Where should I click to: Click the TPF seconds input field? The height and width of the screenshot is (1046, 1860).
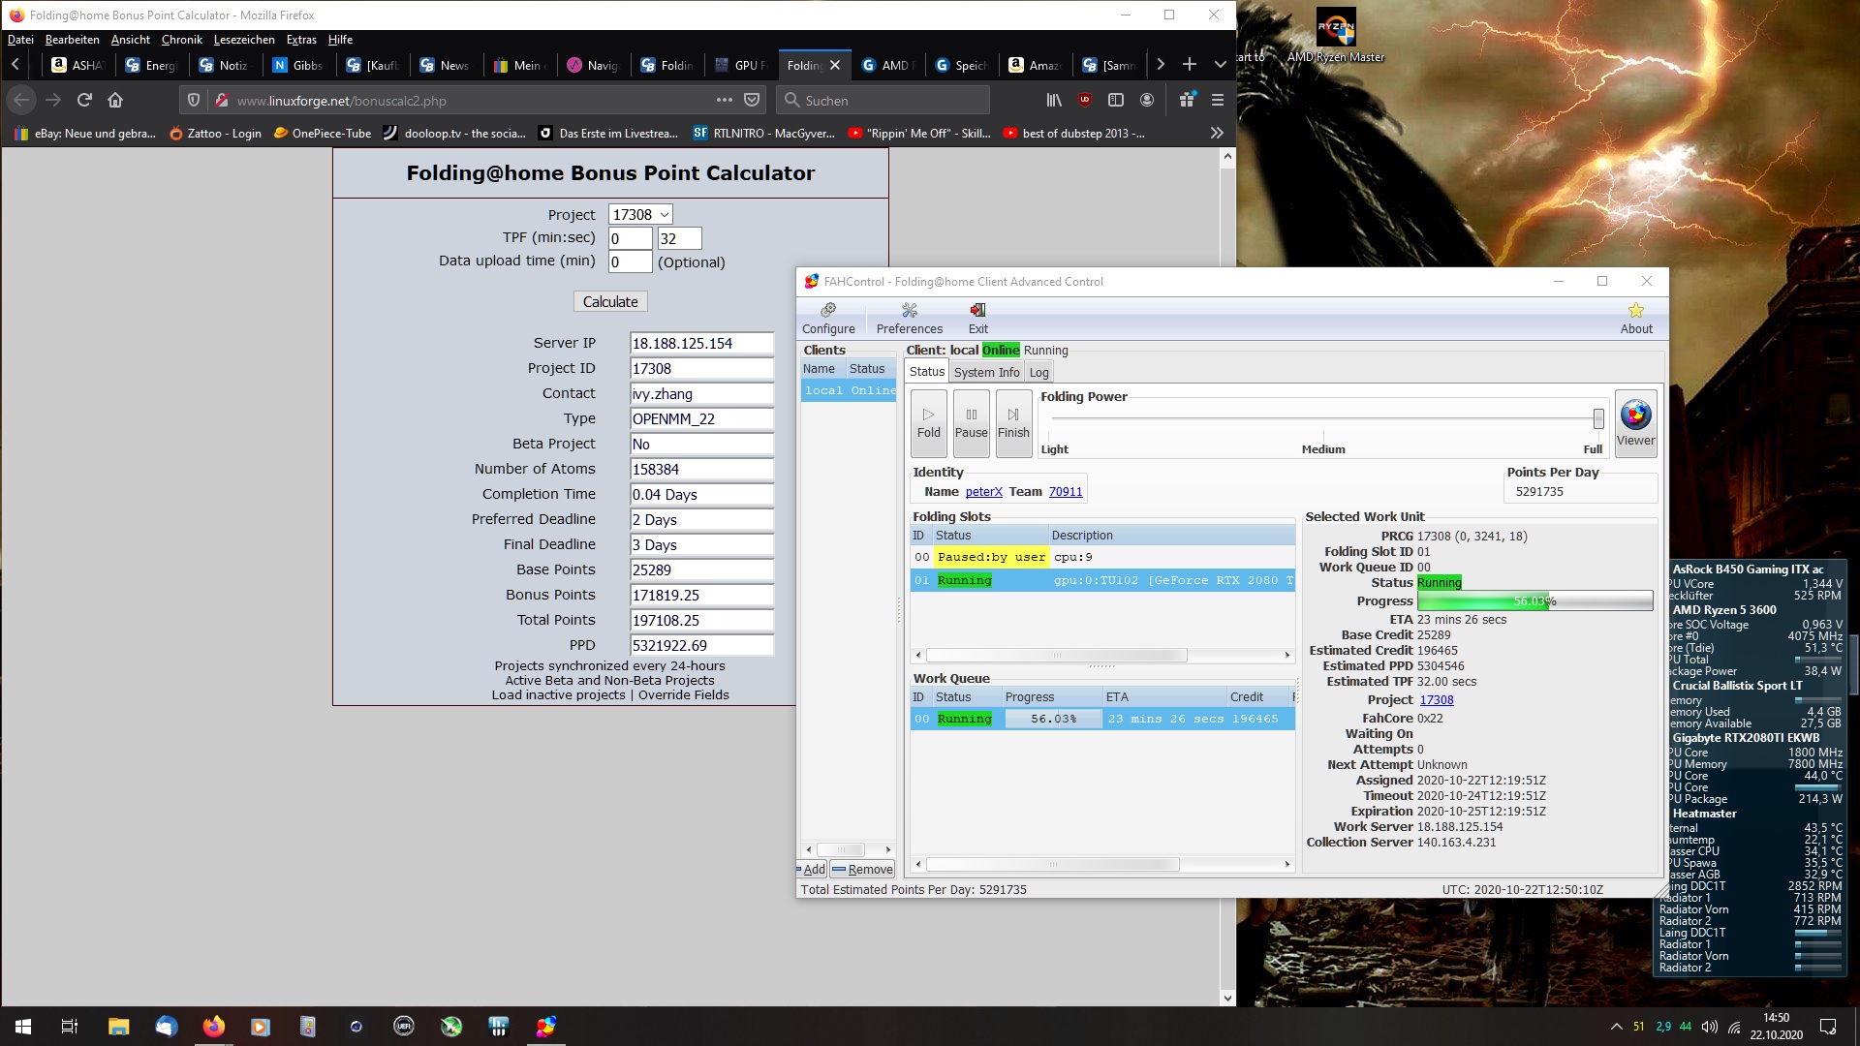click(x=679, y=238)
